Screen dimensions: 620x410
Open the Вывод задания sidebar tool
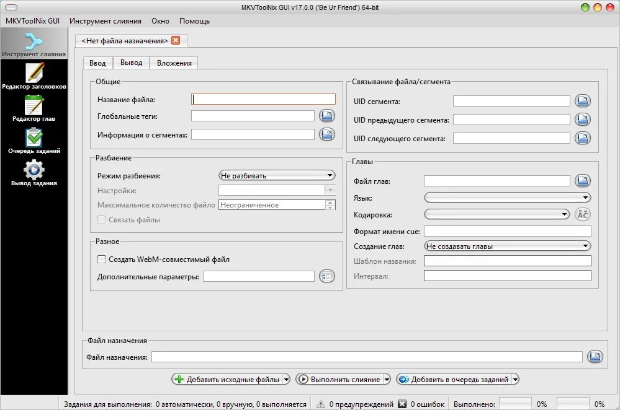34,173
